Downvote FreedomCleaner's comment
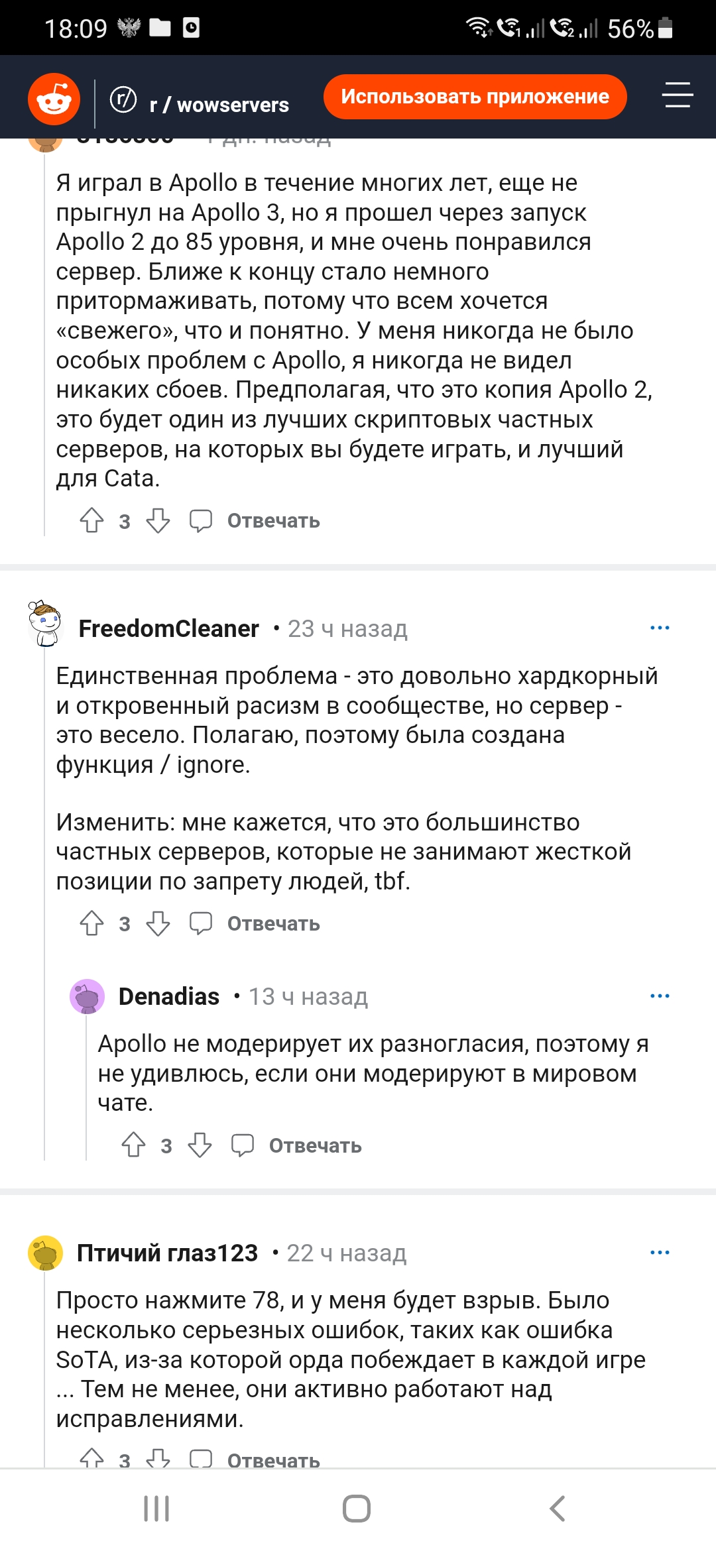 coord(158,923)
